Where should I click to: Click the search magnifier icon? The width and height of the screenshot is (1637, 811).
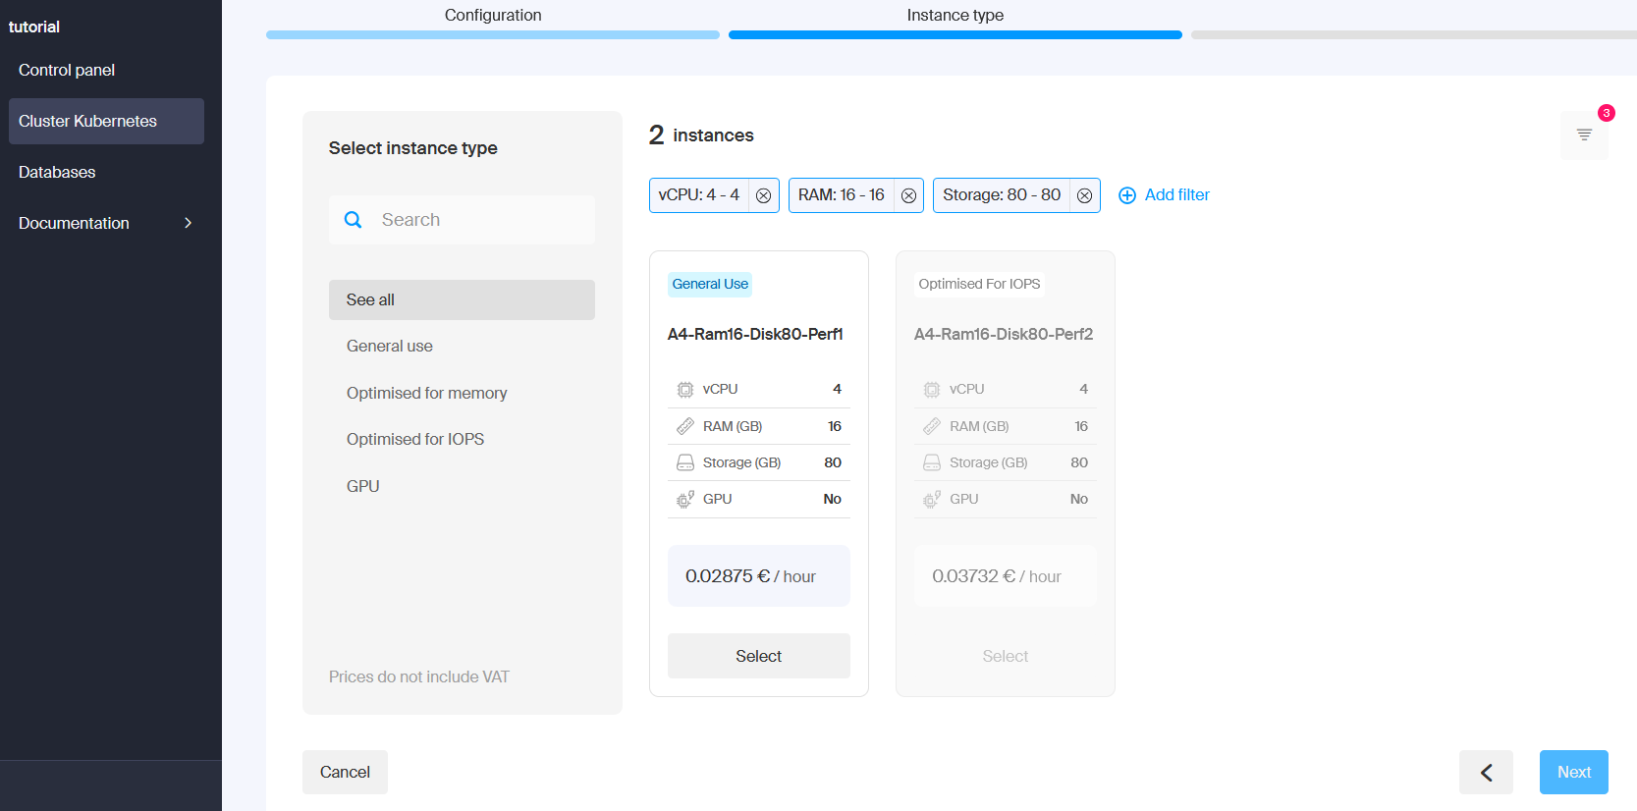tap(353, 220)
